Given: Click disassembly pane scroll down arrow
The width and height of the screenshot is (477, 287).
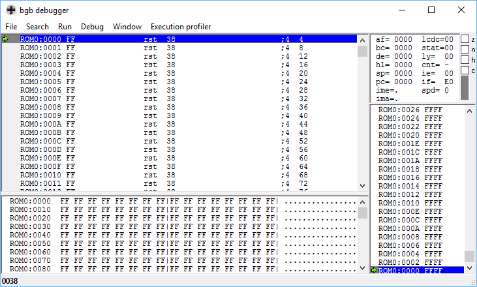Looking at the screenshot, I should pos(362,185).
